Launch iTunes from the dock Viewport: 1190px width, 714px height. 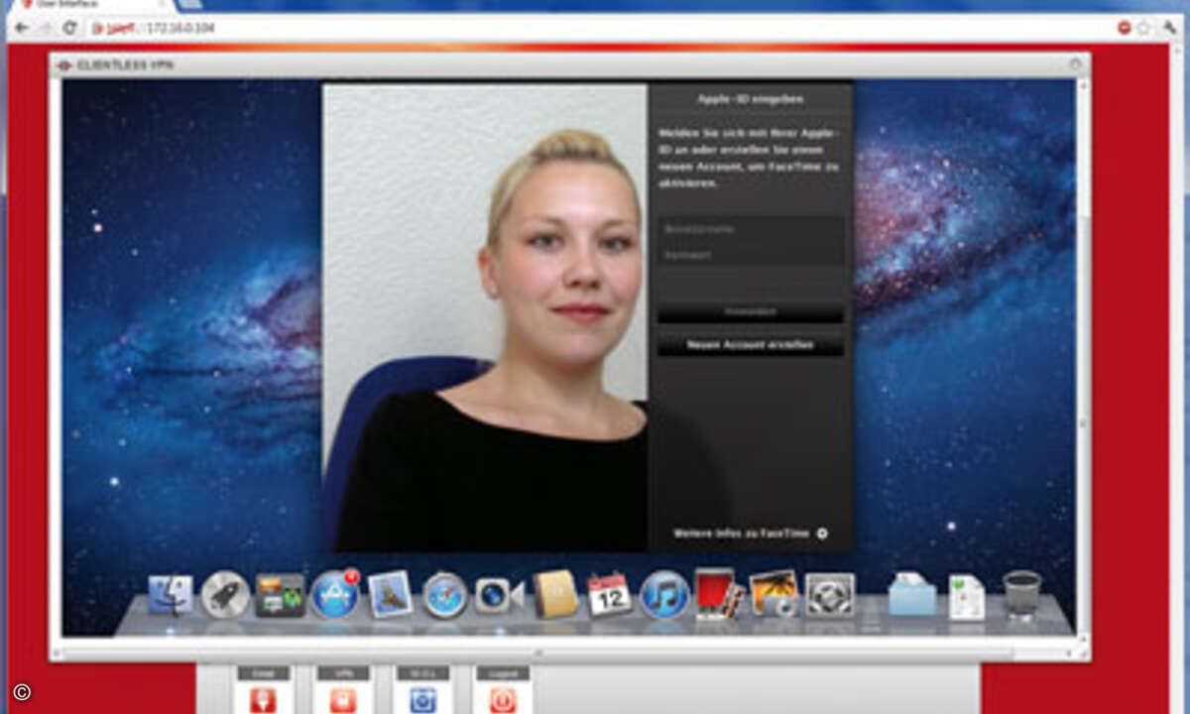[x=663, y=595]
